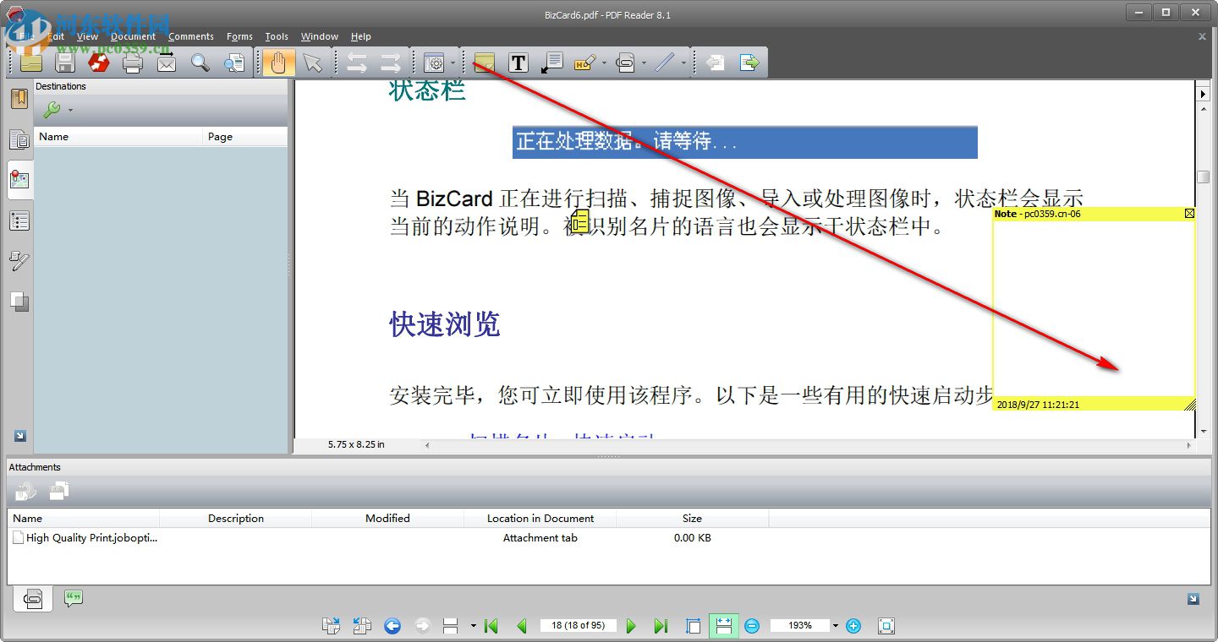1218x642 pixels.
Task: Collapse the bottom Attachments panel arrow
Action: (x=1193, y=599)
